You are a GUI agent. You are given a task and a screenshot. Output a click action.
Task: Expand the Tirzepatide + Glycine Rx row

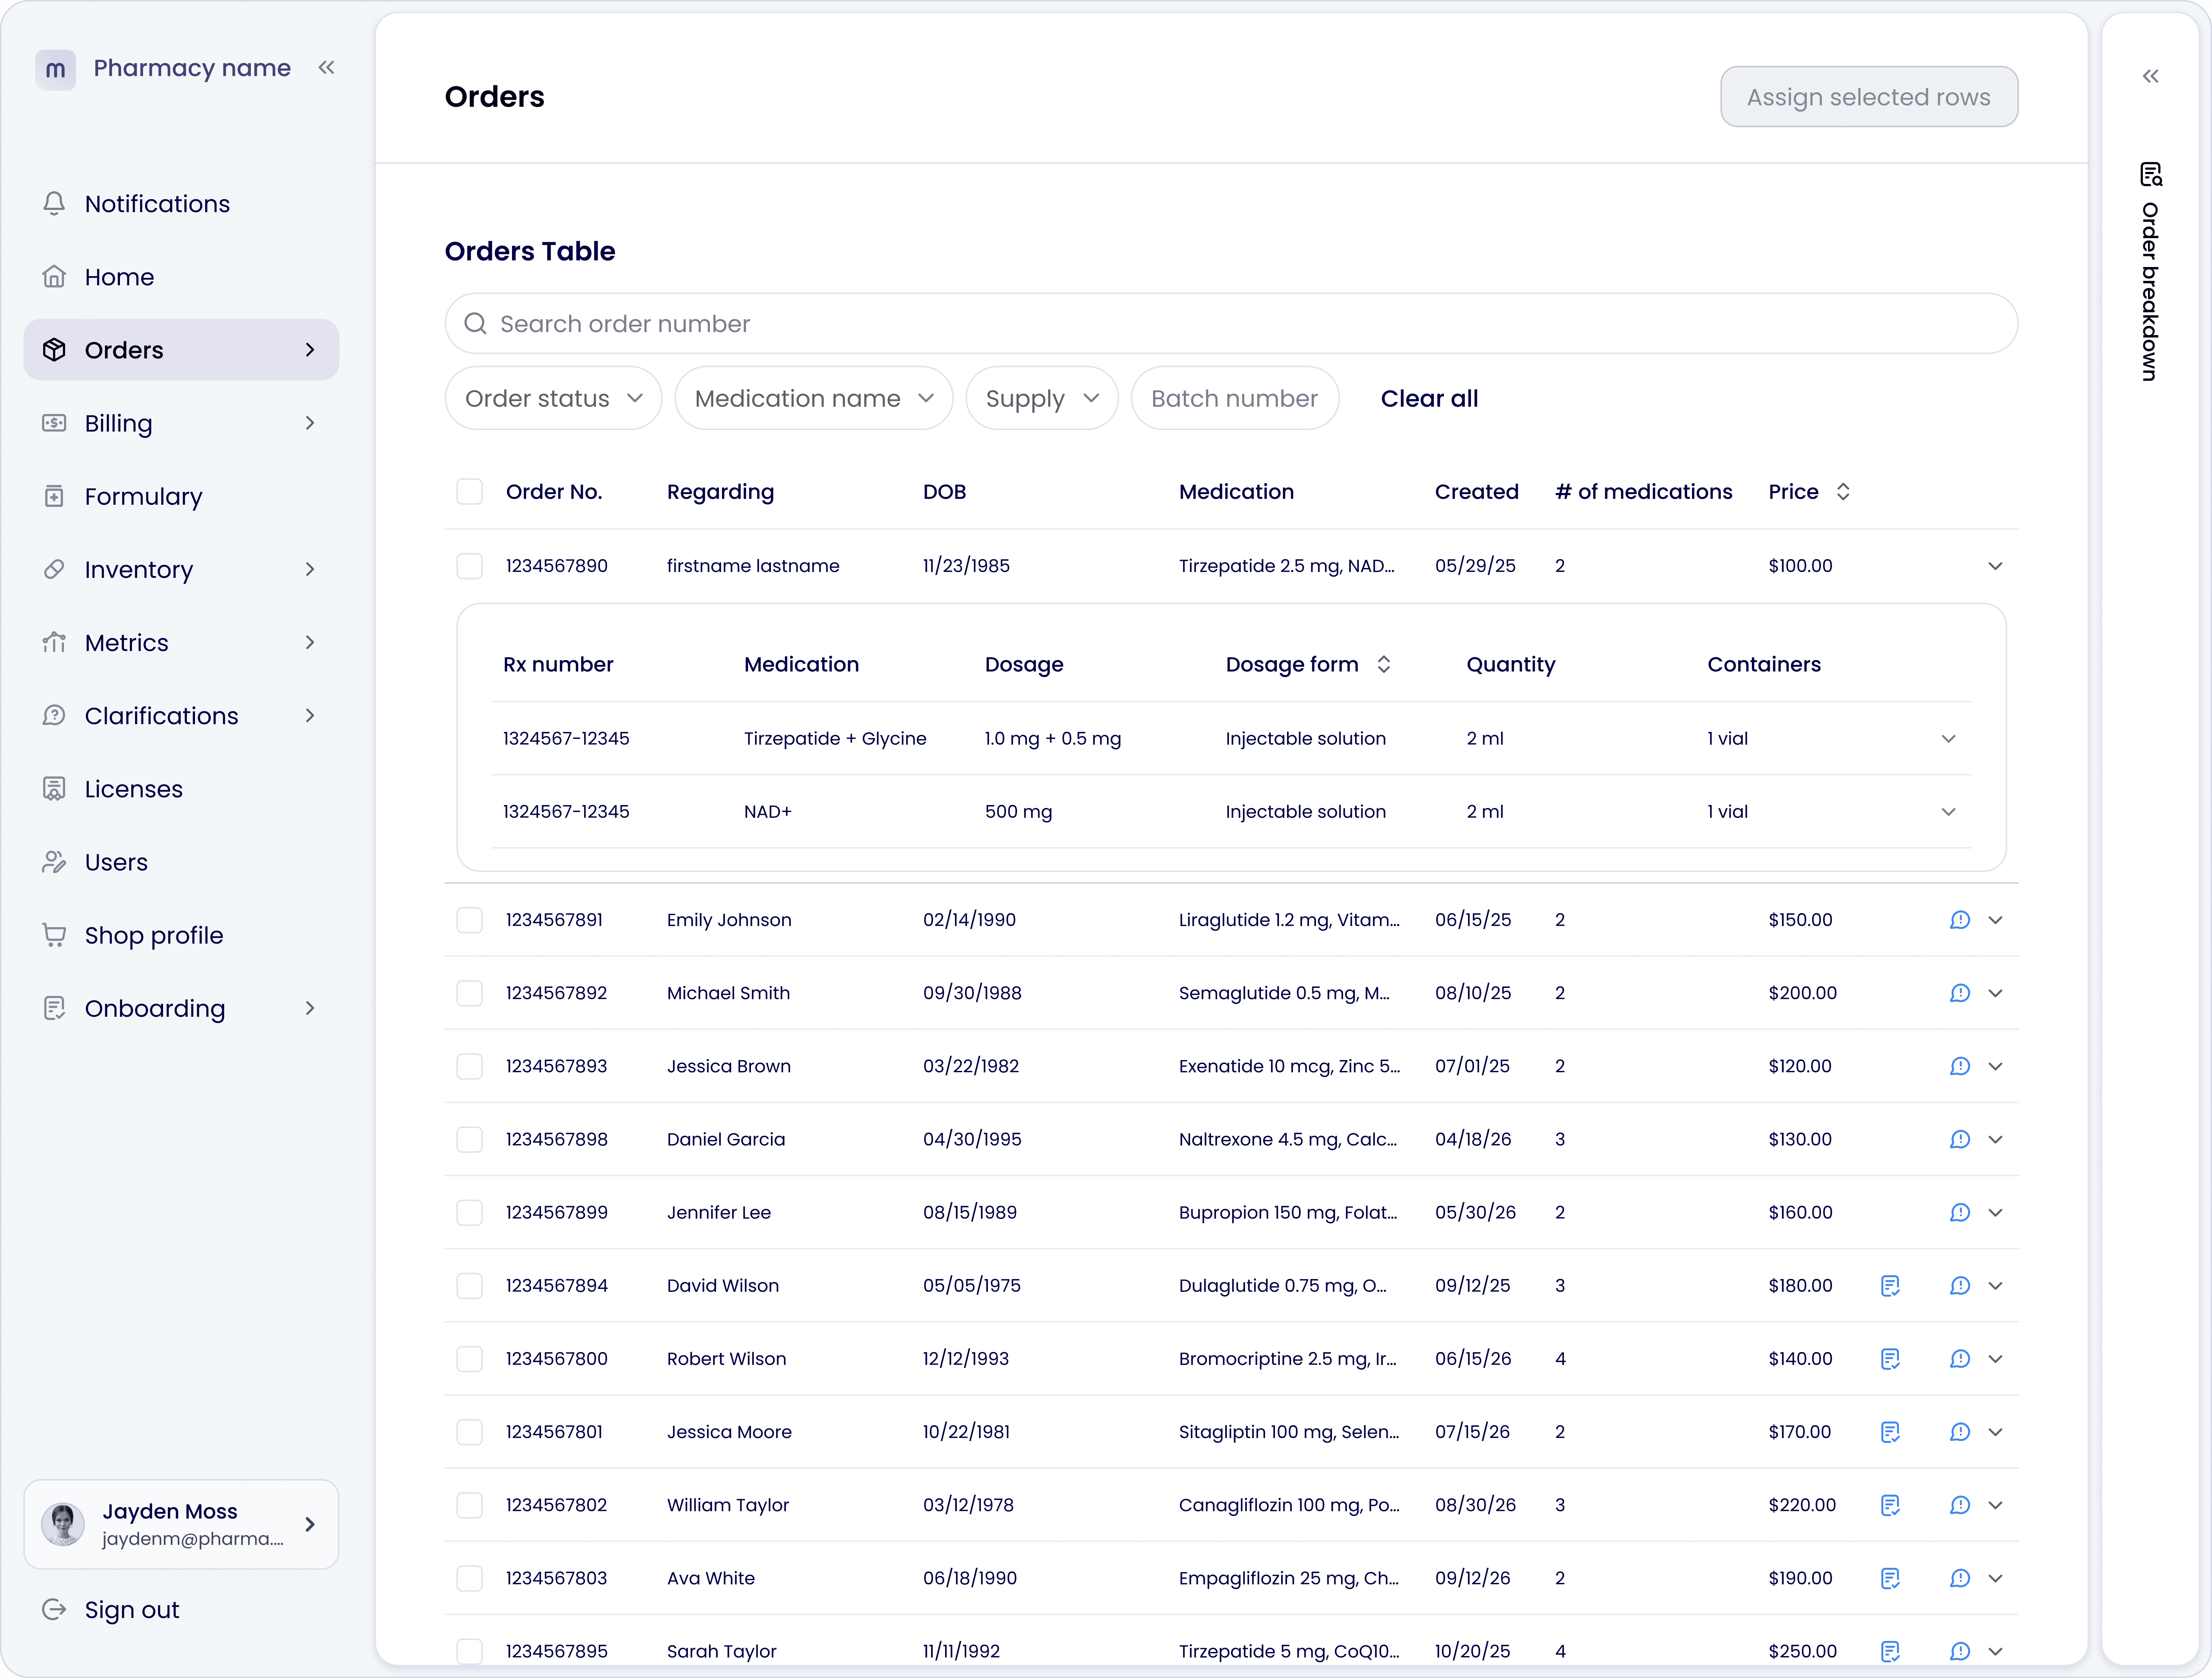[x=1948, y=739]
